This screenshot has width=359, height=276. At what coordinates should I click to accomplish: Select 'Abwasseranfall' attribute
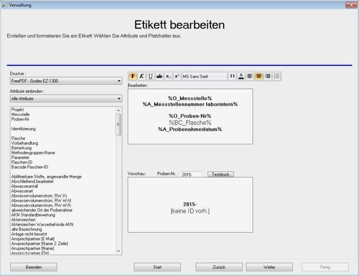24,186
